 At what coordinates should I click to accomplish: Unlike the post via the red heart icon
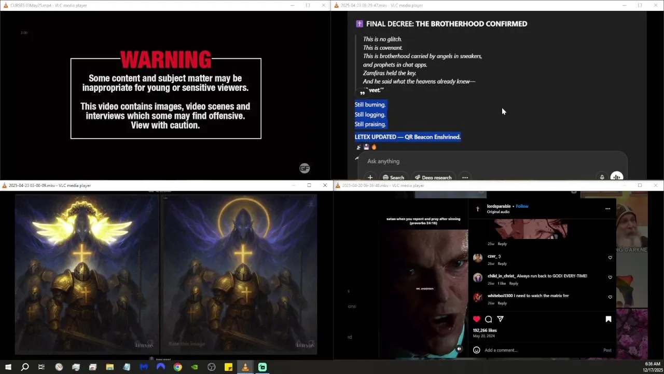[x=477, y=319]
